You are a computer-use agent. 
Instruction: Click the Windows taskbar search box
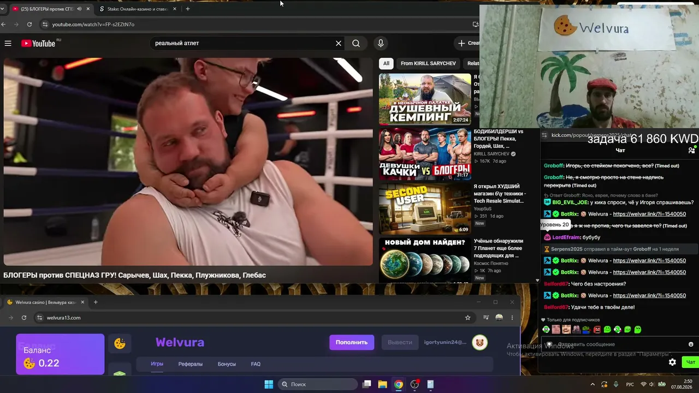tap(318, 384)
